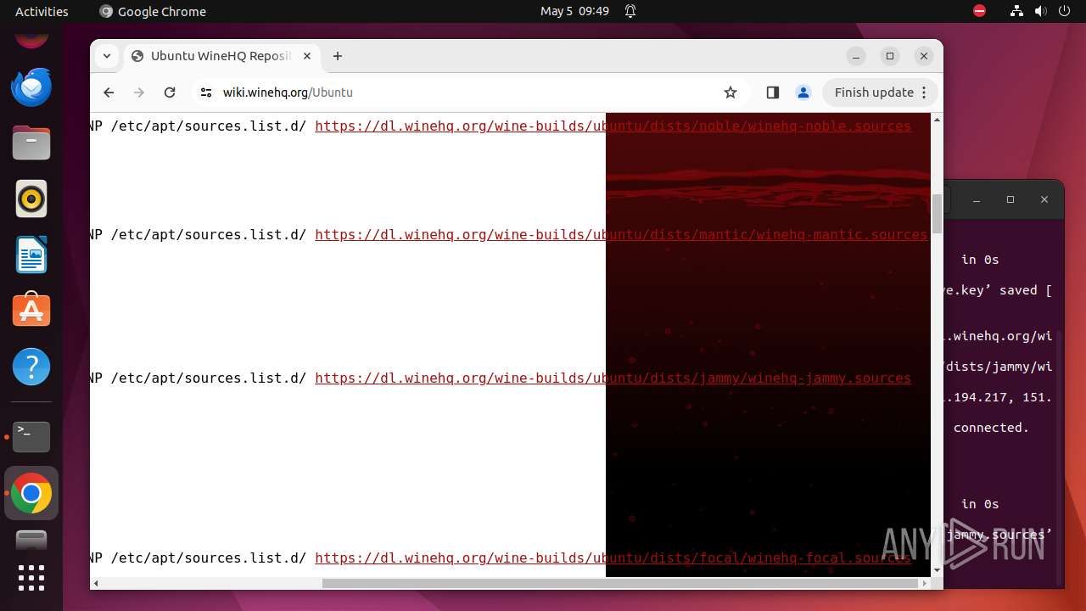Screen dimensions: 1086x611
Task: Open a new Chrome tab
Action: [338, 56]
